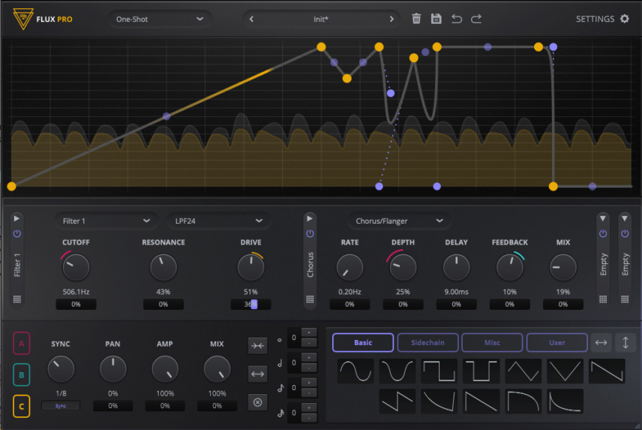Select envelope C
Viewport: 642px width, 430px height.
[21, 406]
